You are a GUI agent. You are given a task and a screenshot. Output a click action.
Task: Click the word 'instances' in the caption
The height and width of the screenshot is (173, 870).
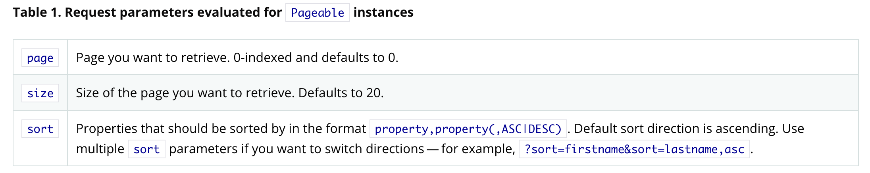point(383,12)
